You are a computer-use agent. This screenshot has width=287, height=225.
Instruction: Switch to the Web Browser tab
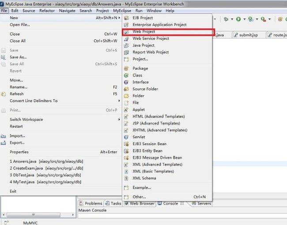tap(140, 203)
